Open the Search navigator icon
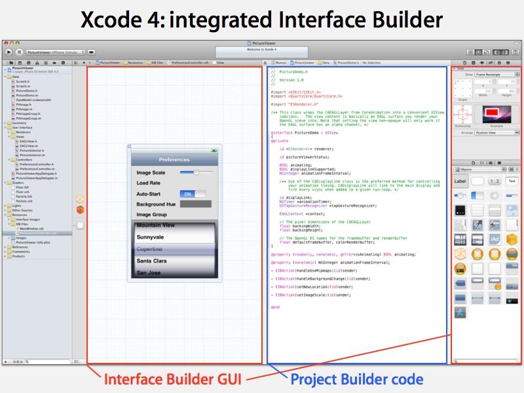The height and width of the screenshot is (393, 524). pyautogui.click(x=29, y=63)
